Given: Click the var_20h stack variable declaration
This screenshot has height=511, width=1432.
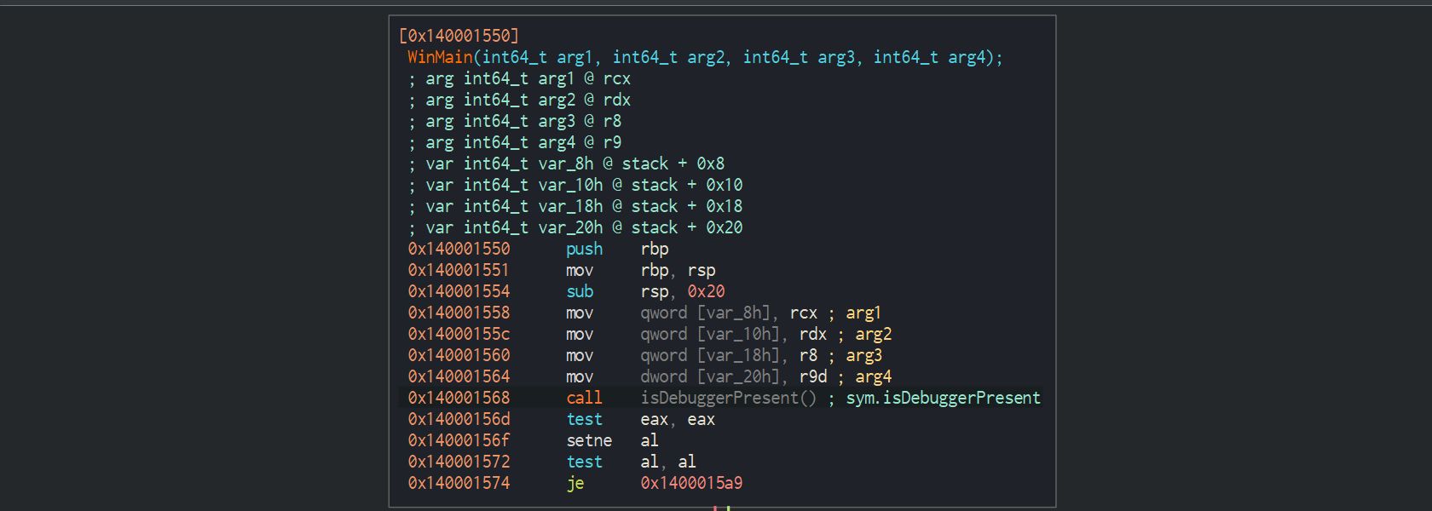Looking at the screenshot, I should (575, 227).
